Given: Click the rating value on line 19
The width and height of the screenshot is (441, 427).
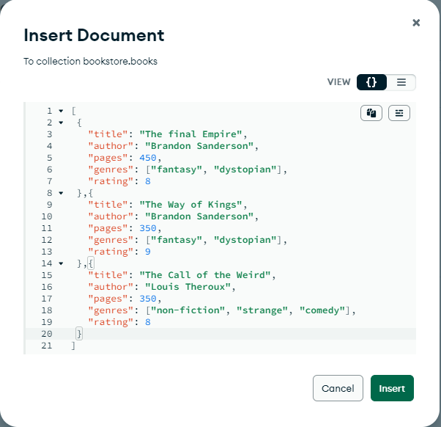Looking at the screenshot, I should pyautogui.click(x=148, y=322).
